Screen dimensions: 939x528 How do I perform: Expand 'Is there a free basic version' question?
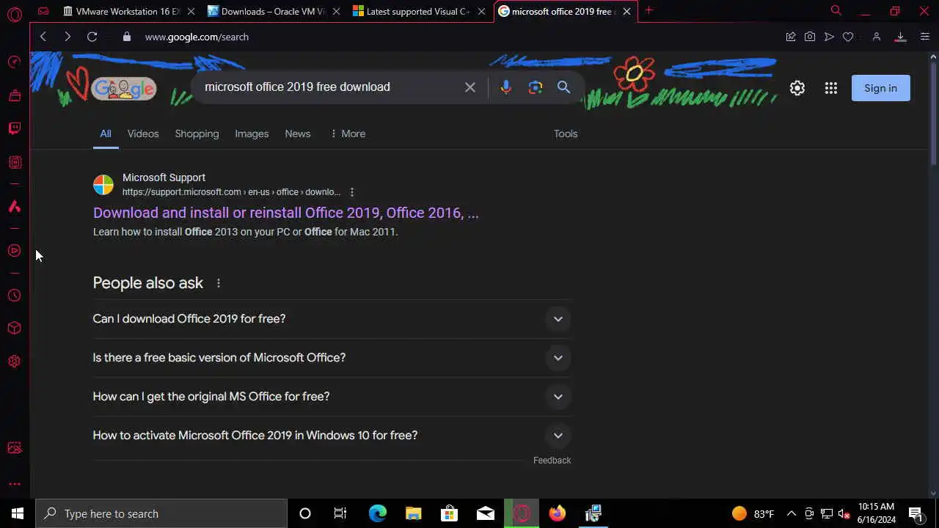click(x=332, y=358)
